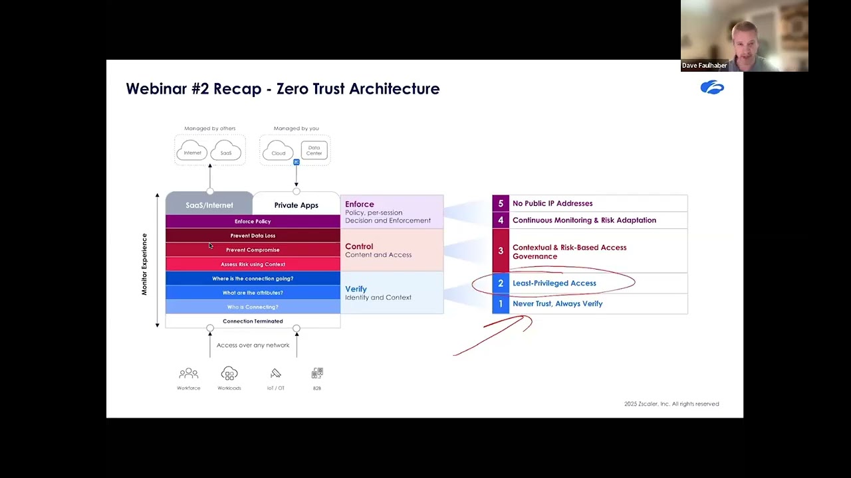
Task: Click the Who is Connecting bar
Action: [253, 307]
